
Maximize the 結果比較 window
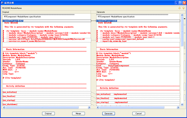click(x=180, y=3)
